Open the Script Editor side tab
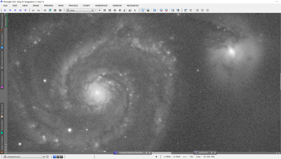The width and height of the screenshot is (281, 159). click(2, 127)
